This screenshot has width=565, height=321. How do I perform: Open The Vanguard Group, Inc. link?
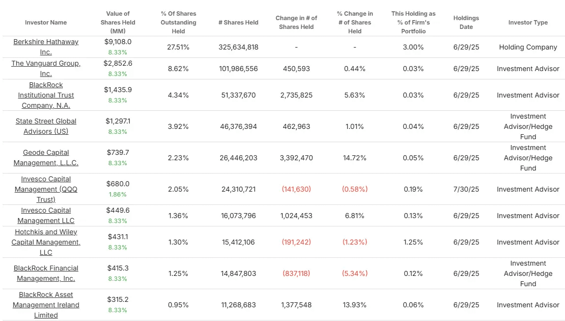pyautogui.click(x=46, y=68)
